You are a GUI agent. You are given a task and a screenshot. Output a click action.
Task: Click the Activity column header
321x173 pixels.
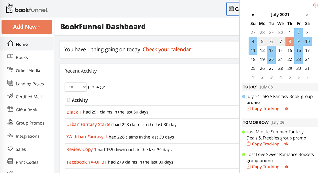tap(80, 100)
